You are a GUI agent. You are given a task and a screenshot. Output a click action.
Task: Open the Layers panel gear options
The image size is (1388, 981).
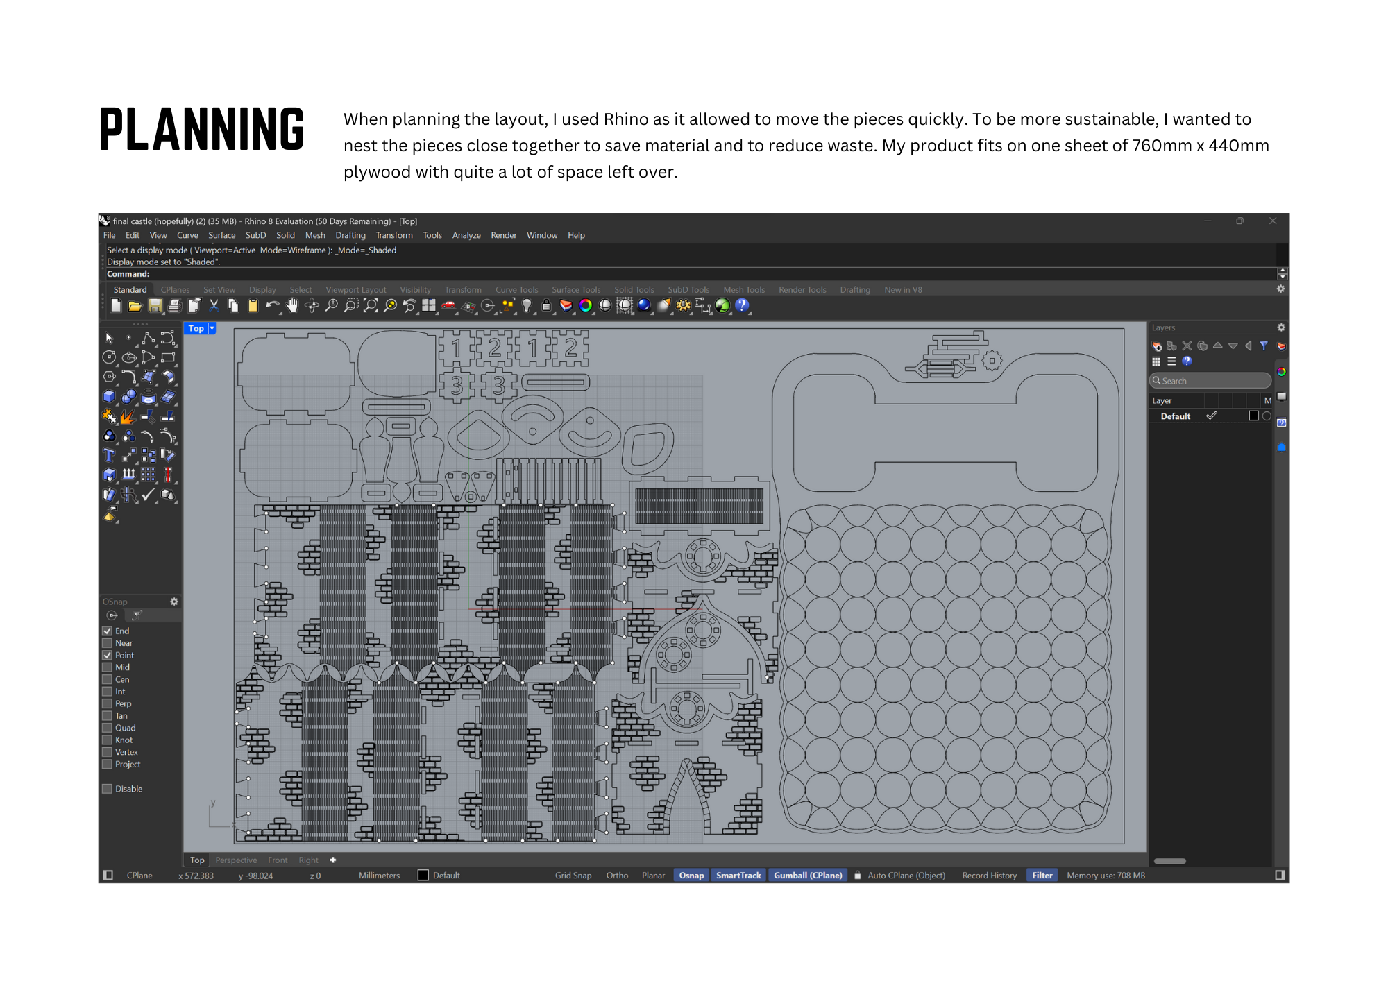(x=1281, y=327)
